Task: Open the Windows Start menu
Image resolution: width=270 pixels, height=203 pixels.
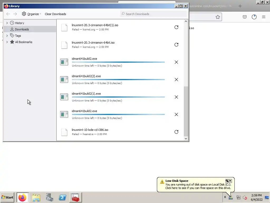Action: click(7, 197)
